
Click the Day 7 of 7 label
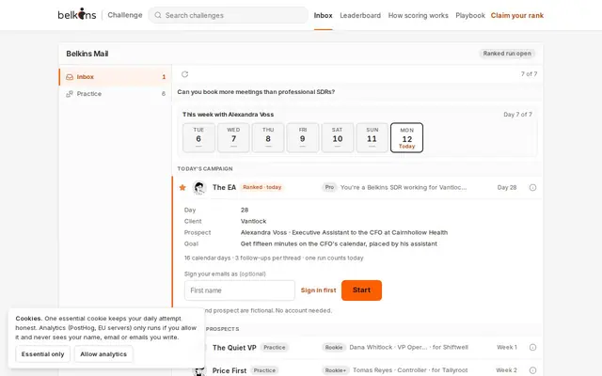point(517,115)
